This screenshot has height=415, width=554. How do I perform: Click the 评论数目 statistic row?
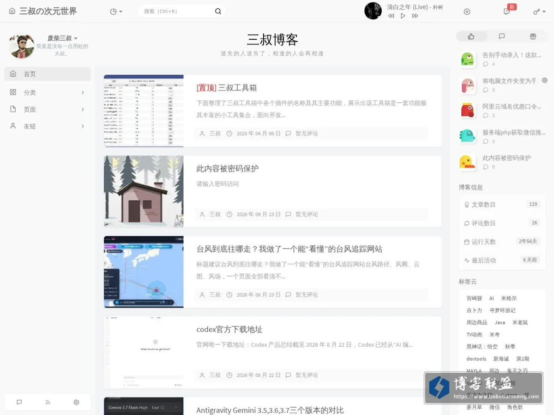(502, 223)
